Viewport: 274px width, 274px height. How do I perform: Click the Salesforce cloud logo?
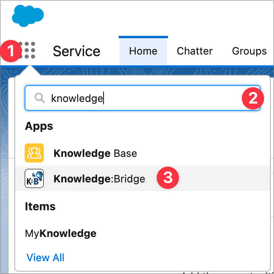click(x=28, y=16)
